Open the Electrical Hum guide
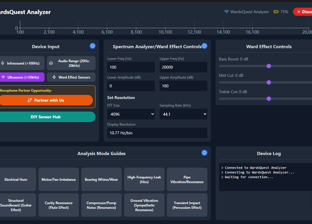This screenshot has width=312, height=224. [17, 179]
